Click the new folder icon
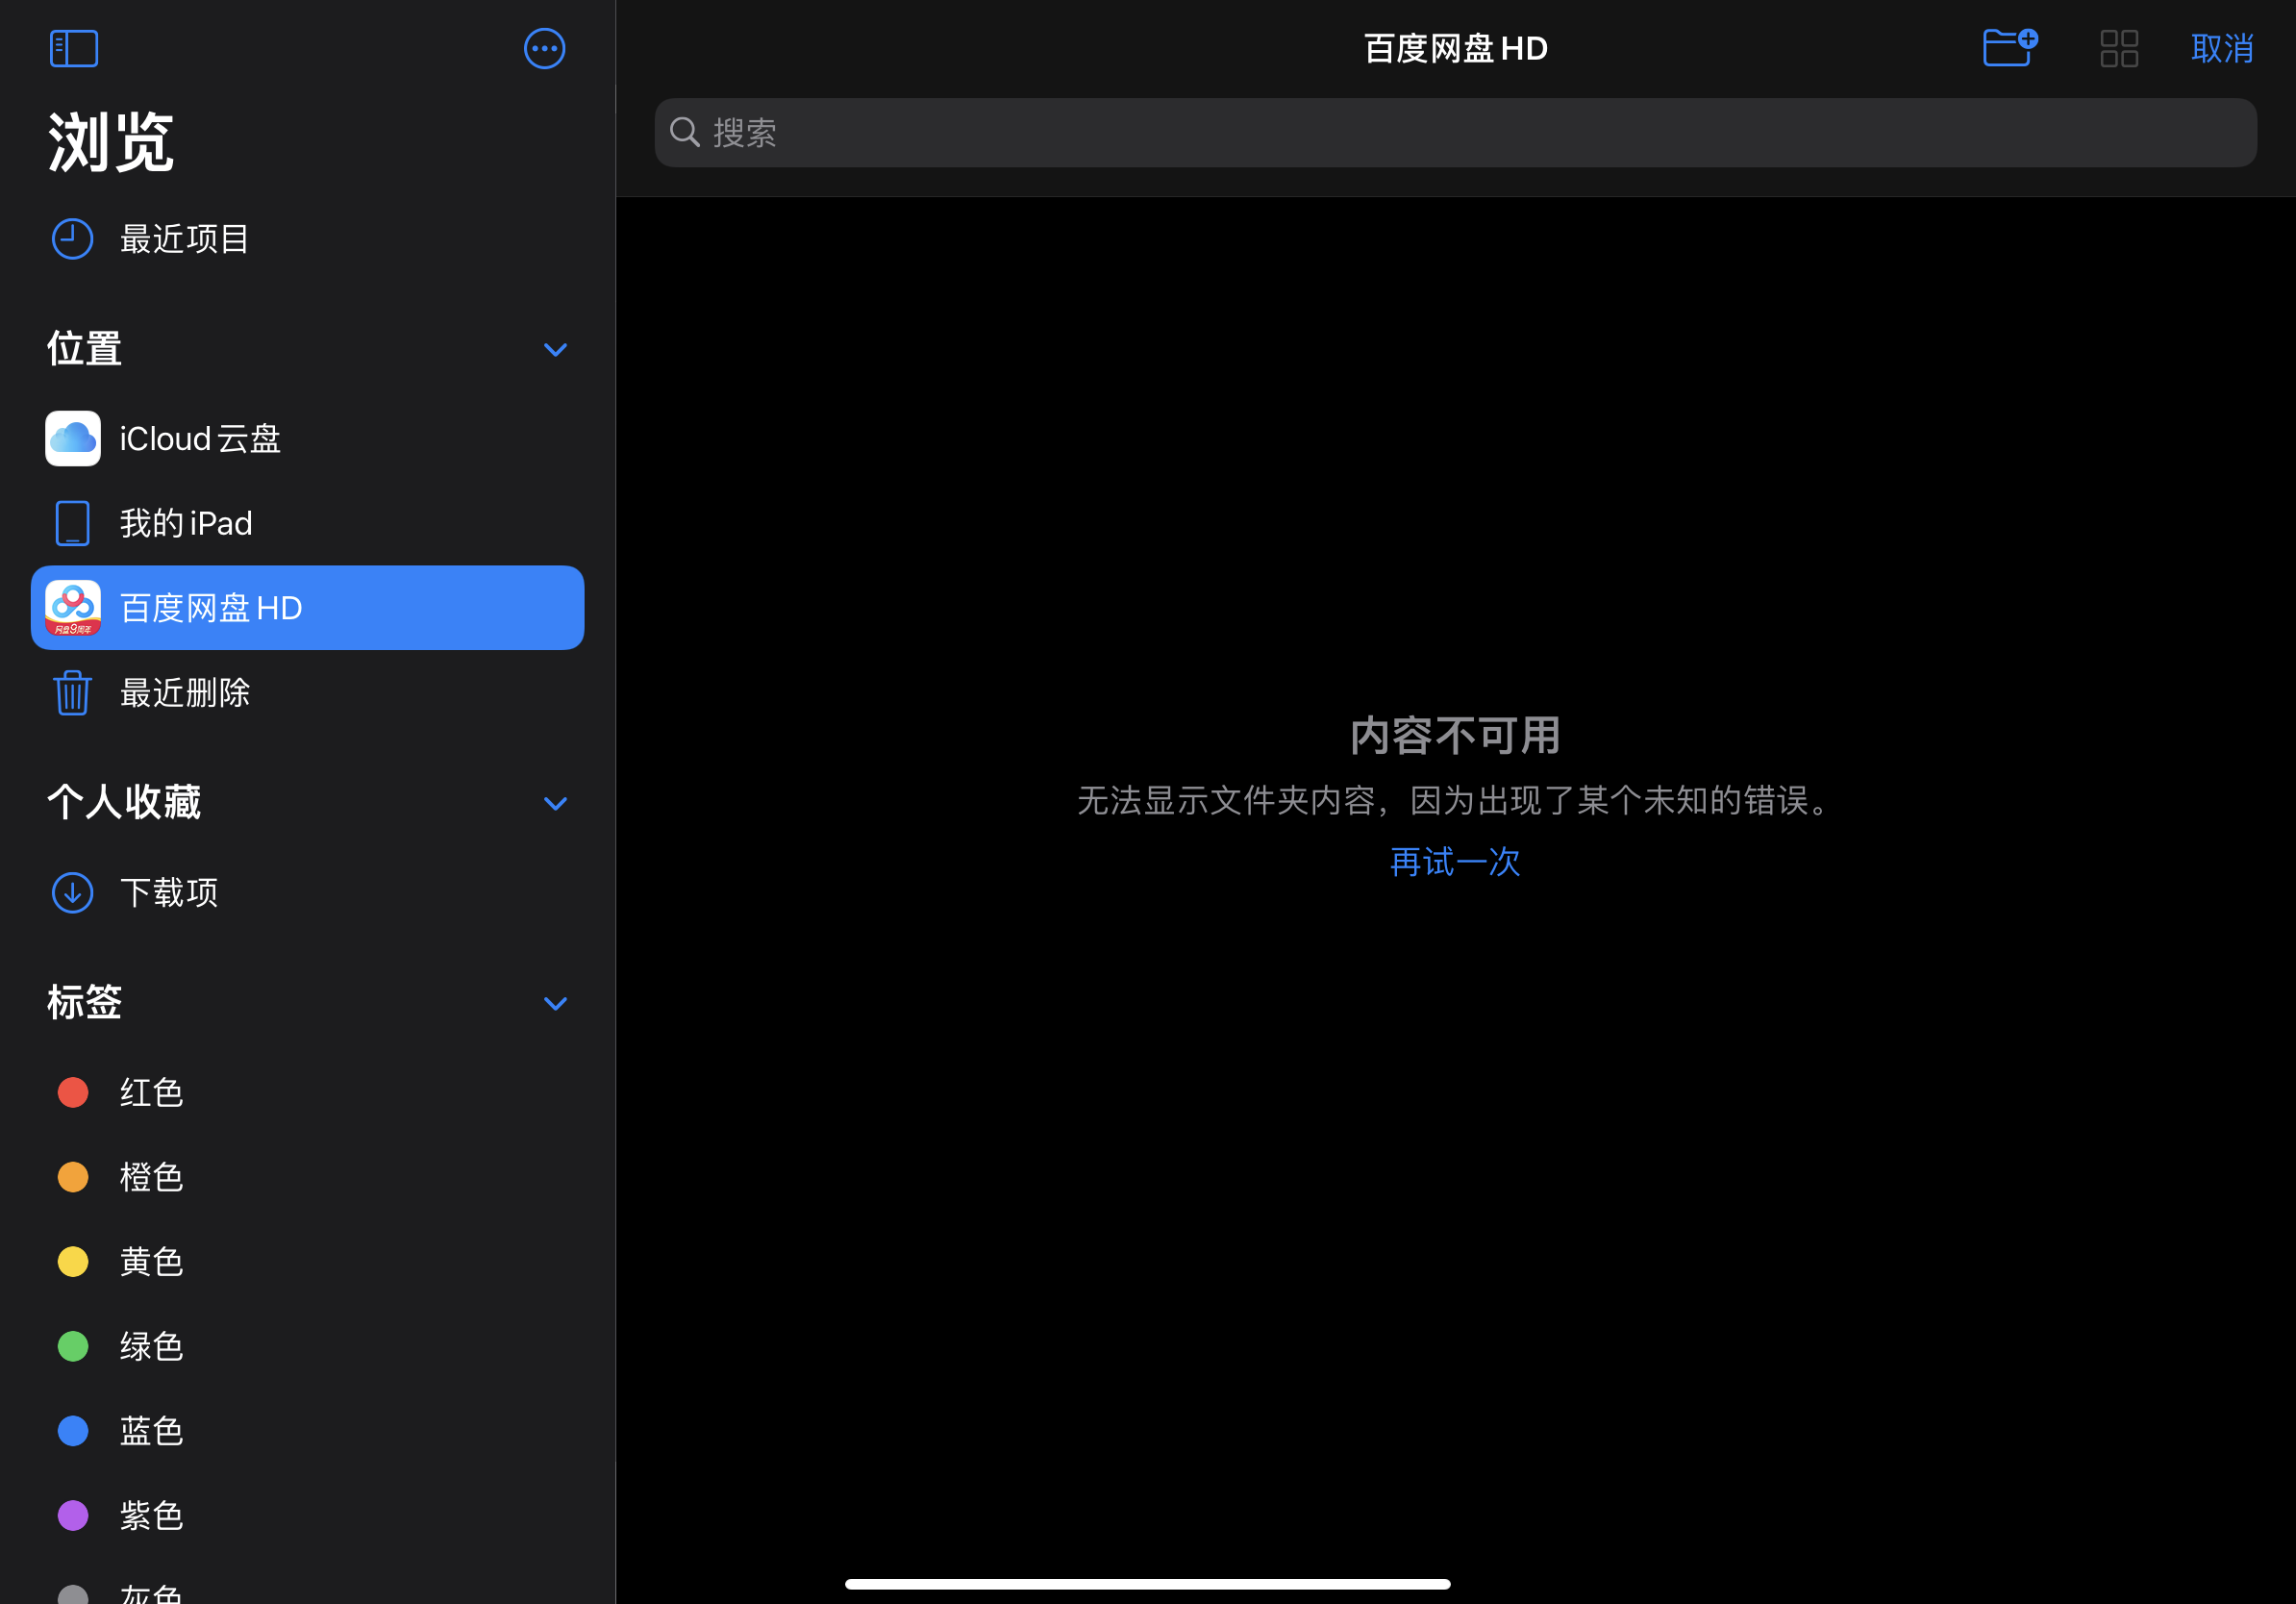2296x1604 pixels. pyautogui.click(x=2009, y=48)
